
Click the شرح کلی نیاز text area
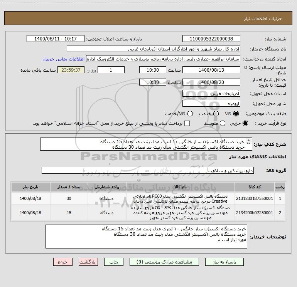tap(146, 144)
